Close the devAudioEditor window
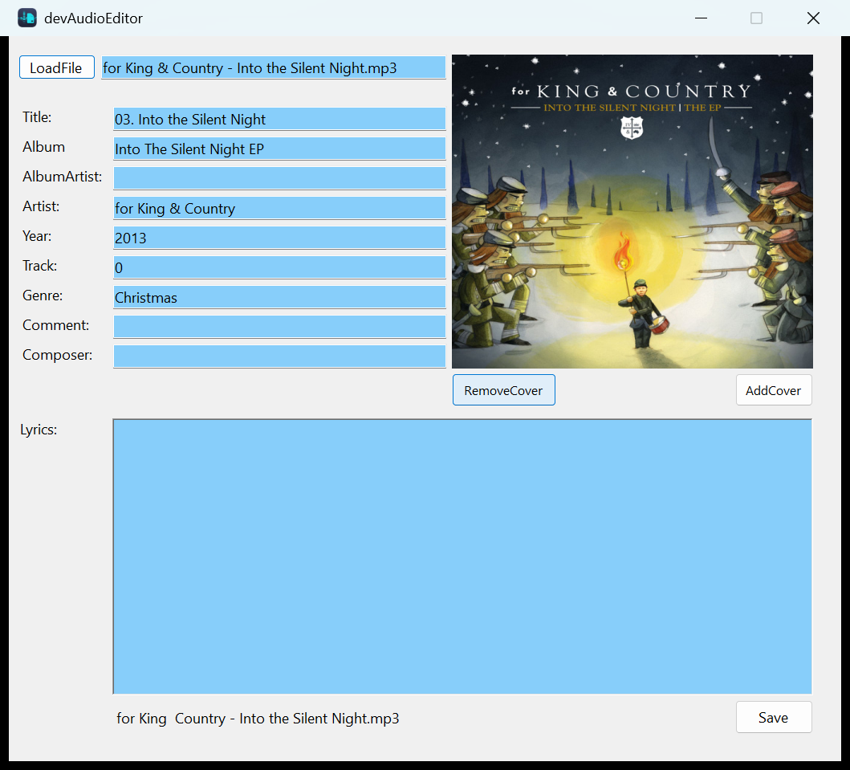Viewport: 850px width, 770px height. tap(813, 18)
